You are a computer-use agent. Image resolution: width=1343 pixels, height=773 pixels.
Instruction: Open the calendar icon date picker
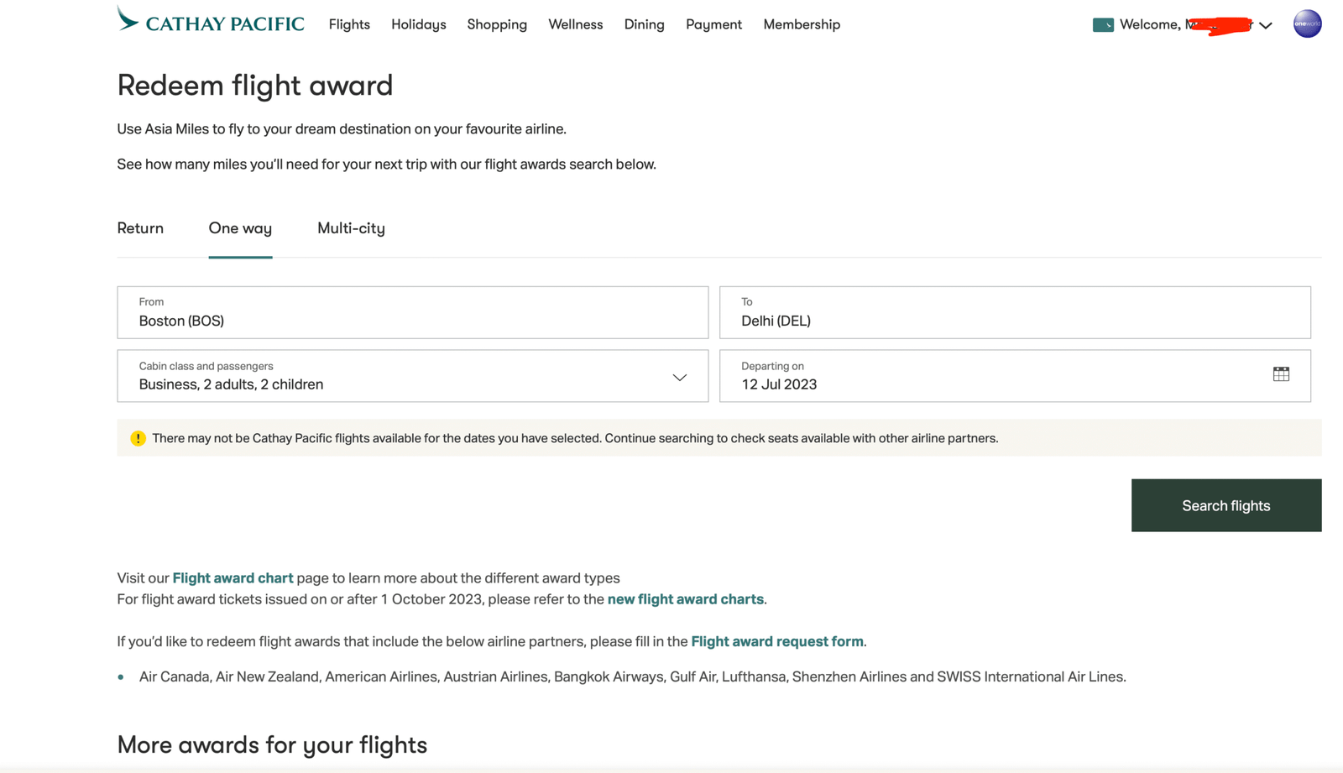tap(1281, 374)
